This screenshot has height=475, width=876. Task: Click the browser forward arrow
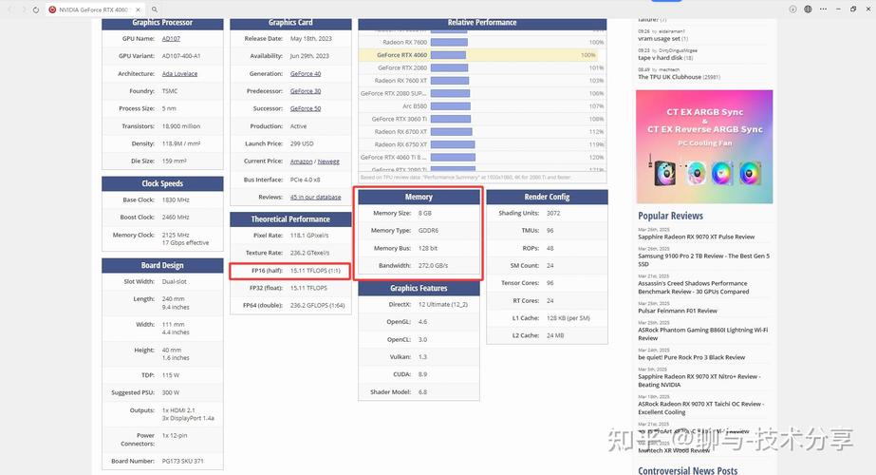pyautogui.click(x=23, y=9)
